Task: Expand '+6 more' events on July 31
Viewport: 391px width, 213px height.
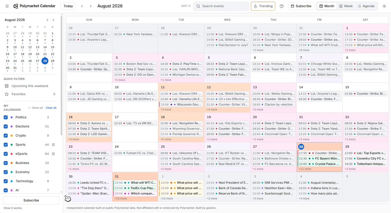Action: coord(305,50)
